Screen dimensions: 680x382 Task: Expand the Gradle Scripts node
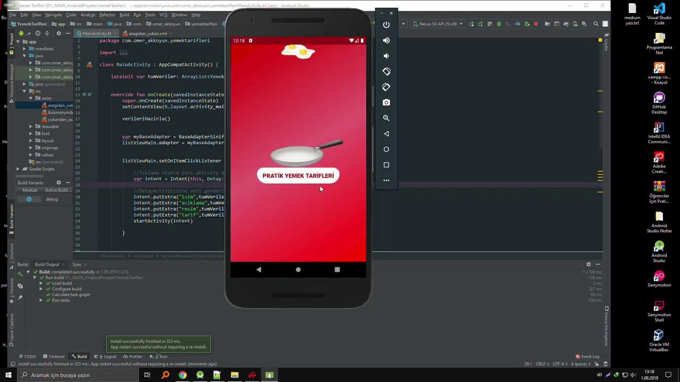pos(18,169)
